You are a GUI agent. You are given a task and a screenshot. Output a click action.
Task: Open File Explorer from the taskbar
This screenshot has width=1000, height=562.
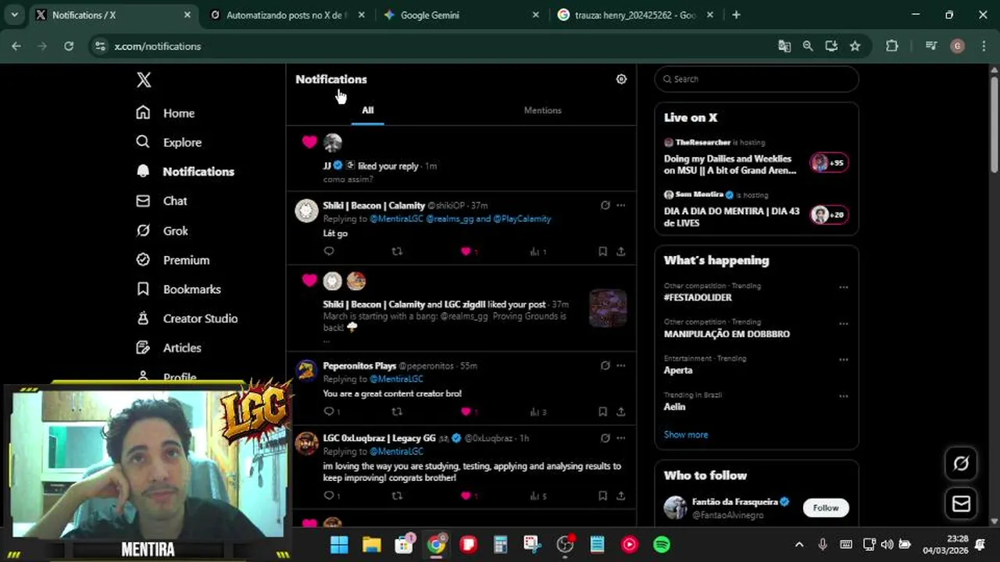[371, 544]
